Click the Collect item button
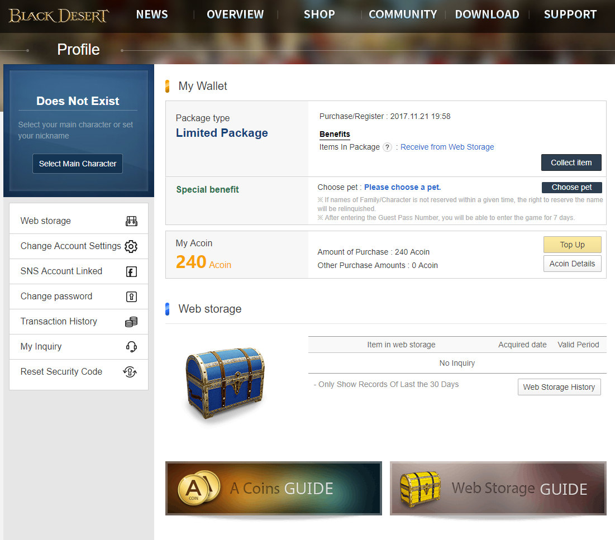This screenshot has height=540, width=615. [x=571, y=163]
